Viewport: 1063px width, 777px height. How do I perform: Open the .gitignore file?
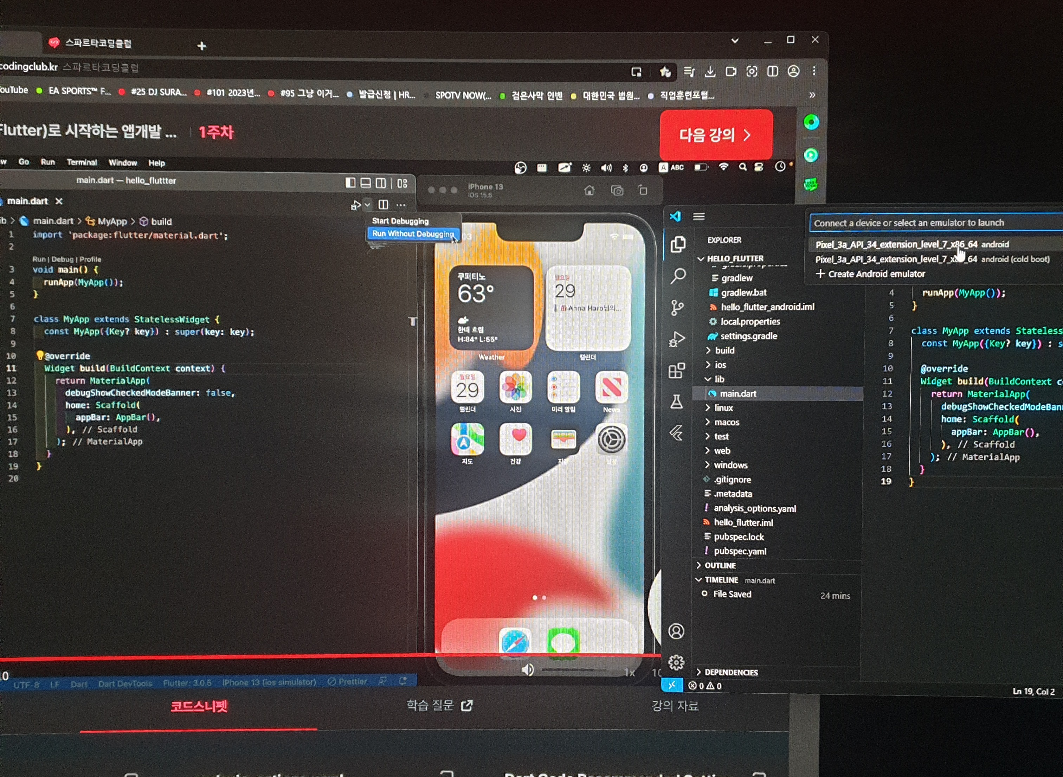(x=732, y=479)
